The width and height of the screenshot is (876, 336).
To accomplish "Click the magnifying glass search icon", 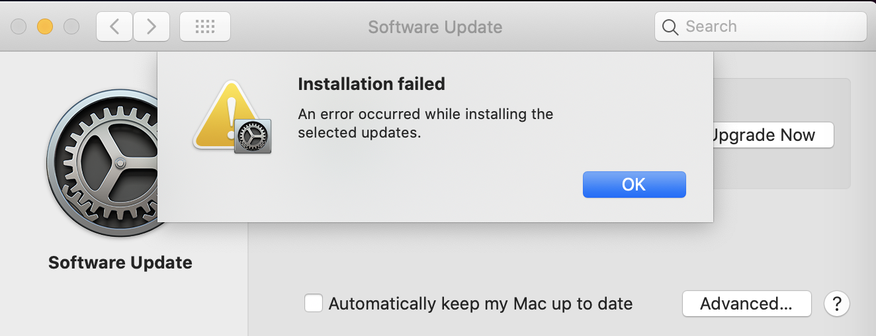I will point(670,27).
